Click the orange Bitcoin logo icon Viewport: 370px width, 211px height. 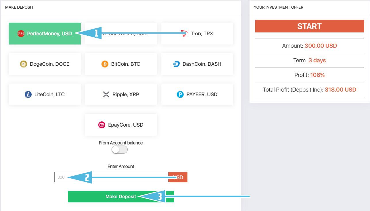pyautogui.click(x=105, y=64)
